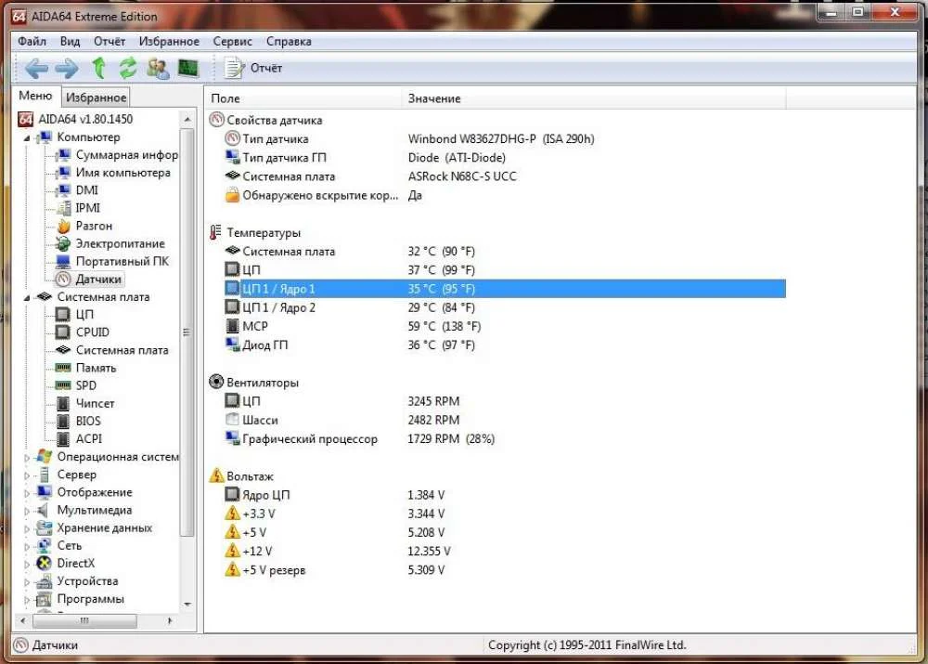Expand the DirectX tree node
This screenshot has width=928, height=664.
[x=27, y=564]
